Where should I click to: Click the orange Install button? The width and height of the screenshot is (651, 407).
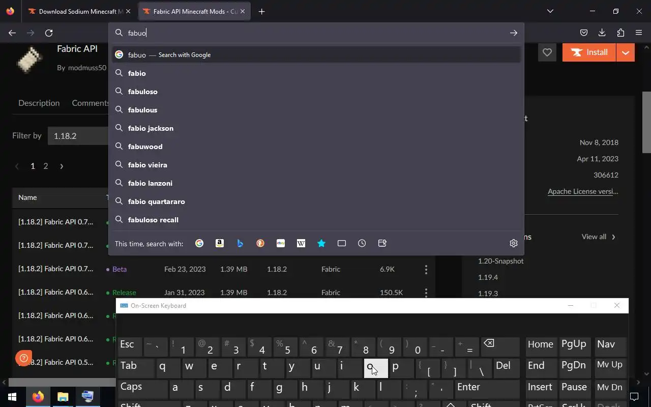click(x=589, y=52)
